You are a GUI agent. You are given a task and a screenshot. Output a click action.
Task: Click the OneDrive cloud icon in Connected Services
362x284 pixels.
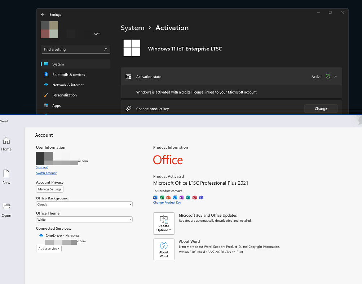(41, 235)
